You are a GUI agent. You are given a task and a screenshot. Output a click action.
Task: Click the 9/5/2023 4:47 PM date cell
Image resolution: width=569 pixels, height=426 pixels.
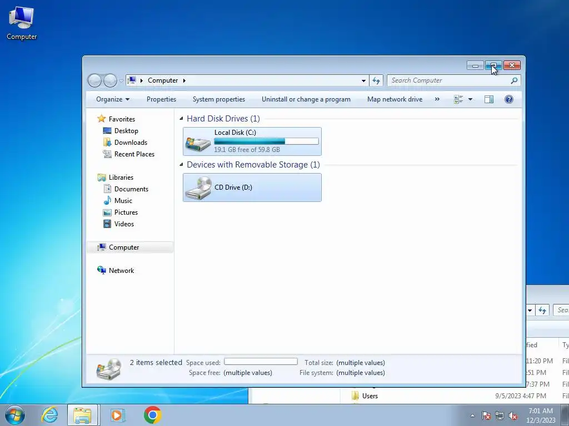point(520,396)
